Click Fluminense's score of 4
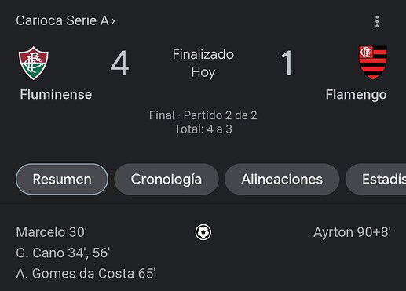 click(x=119, y=63)
